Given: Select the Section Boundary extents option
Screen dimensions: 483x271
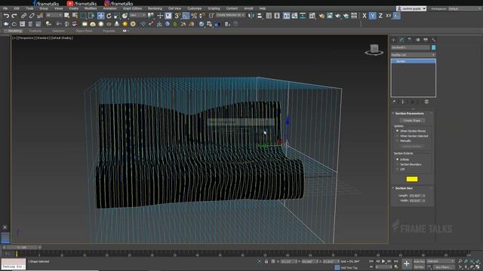Looking at the screenshot, I should [398, 164].
